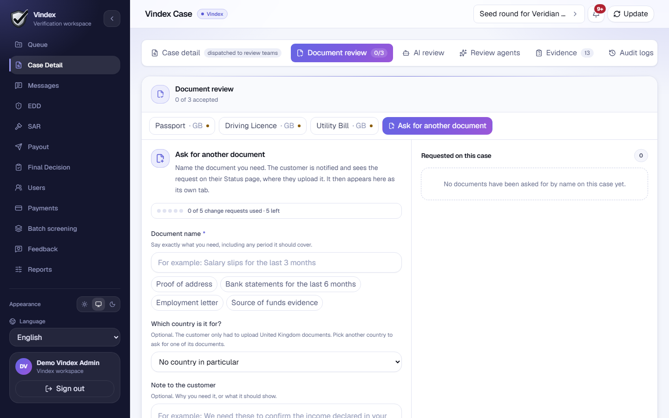669x418 pixels.
Task: Switch to dark theme moon icon
Action: [x=112, y=304]
